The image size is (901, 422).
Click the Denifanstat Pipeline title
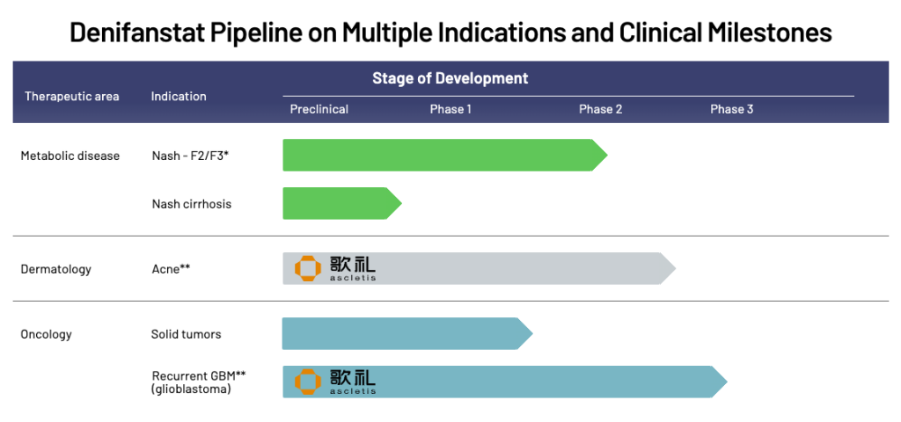point(450,33)
